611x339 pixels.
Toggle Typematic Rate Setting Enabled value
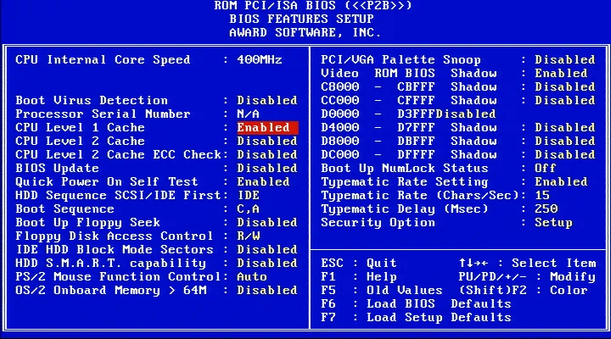click(561, 181)
